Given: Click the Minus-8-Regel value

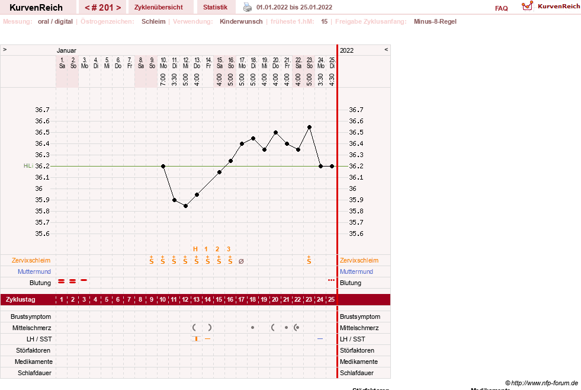Looking at the screenshot, I should click(435, 21).
